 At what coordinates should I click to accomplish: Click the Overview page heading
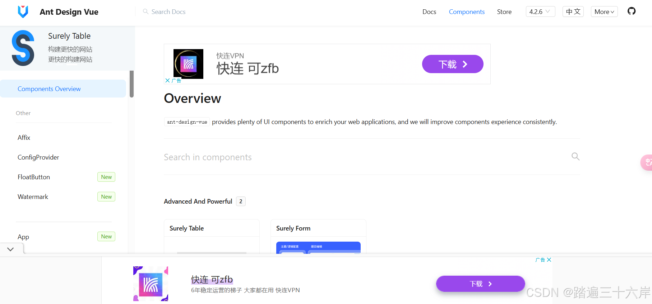click(x=193, y=98)
